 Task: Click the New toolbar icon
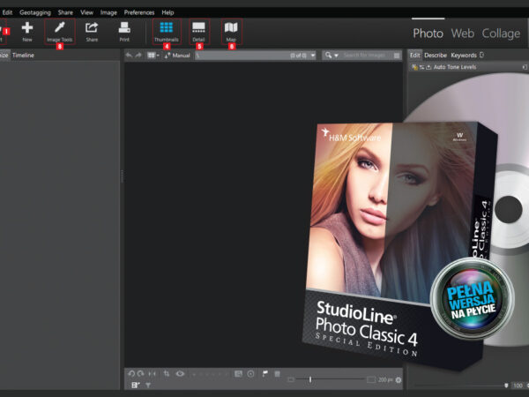coord(27,30)
